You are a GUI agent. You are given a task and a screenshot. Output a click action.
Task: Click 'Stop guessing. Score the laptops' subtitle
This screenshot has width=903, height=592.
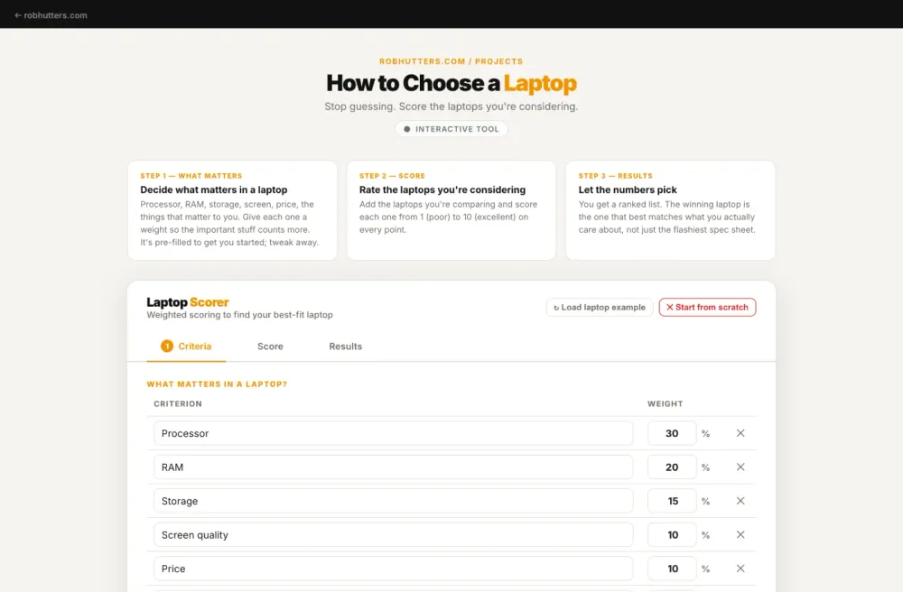point(451,106)
